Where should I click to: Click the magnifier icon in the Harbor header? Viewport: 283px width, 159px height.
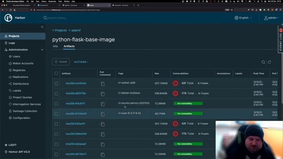click(x=45, y=18)
